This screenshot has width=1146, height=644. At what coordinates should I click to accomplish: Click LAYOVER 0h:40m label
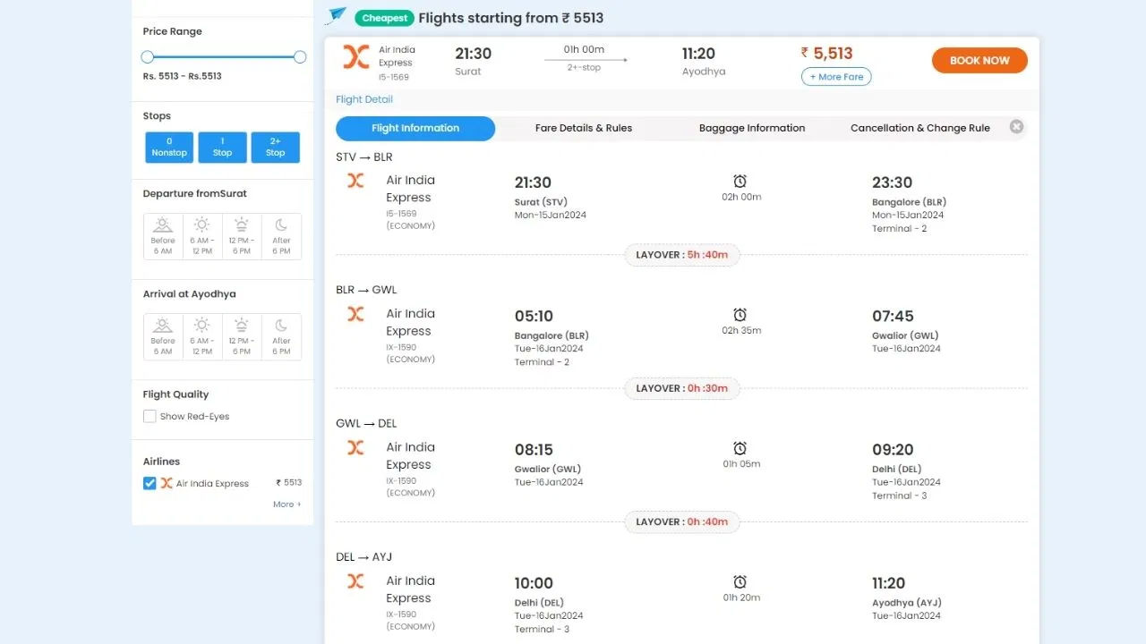point(682,521)
